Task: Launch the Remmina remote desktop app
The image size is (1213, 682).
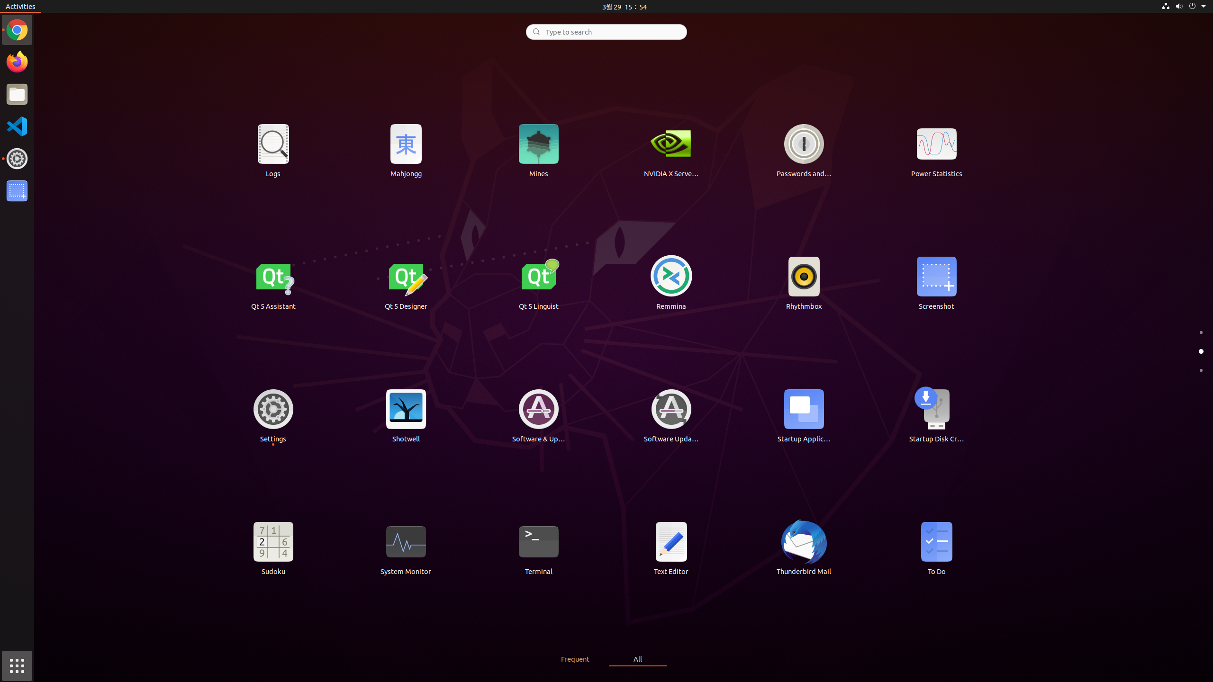Action: tap(671, 277)
